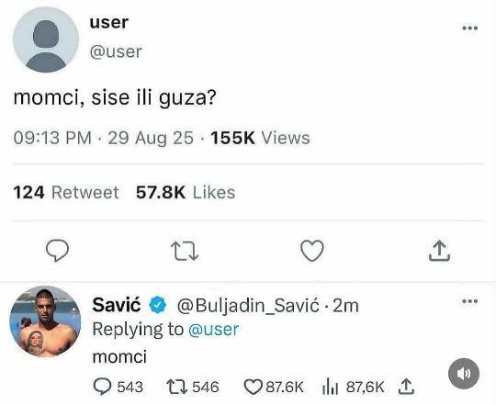Retweet Savić's reply showing 546

coord(177,388)
